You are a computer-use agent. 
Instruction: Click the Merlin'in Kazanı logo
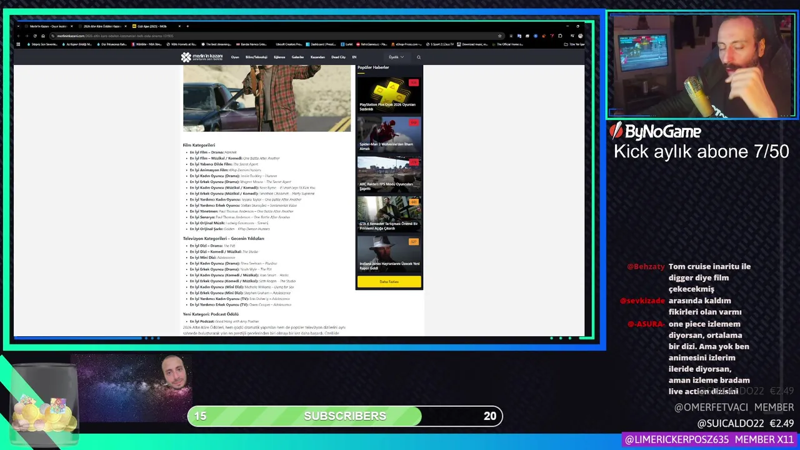tap(202, 57)
